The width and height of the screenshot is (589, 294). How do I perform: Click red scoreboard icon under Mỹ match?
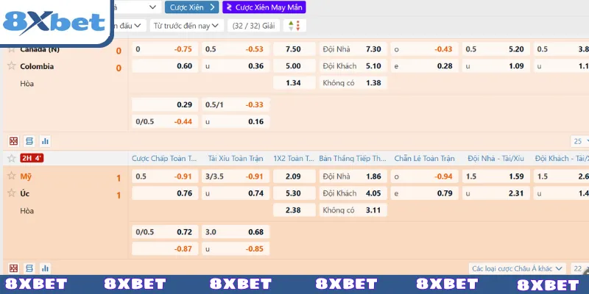13,268
